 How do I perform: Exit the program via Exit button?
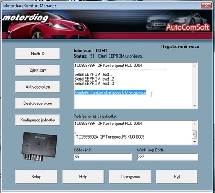[177, 177]
